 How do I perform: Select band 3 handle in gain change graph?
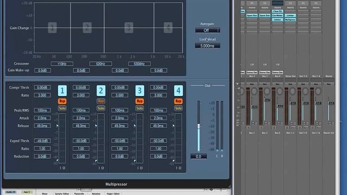coord(128,28)
